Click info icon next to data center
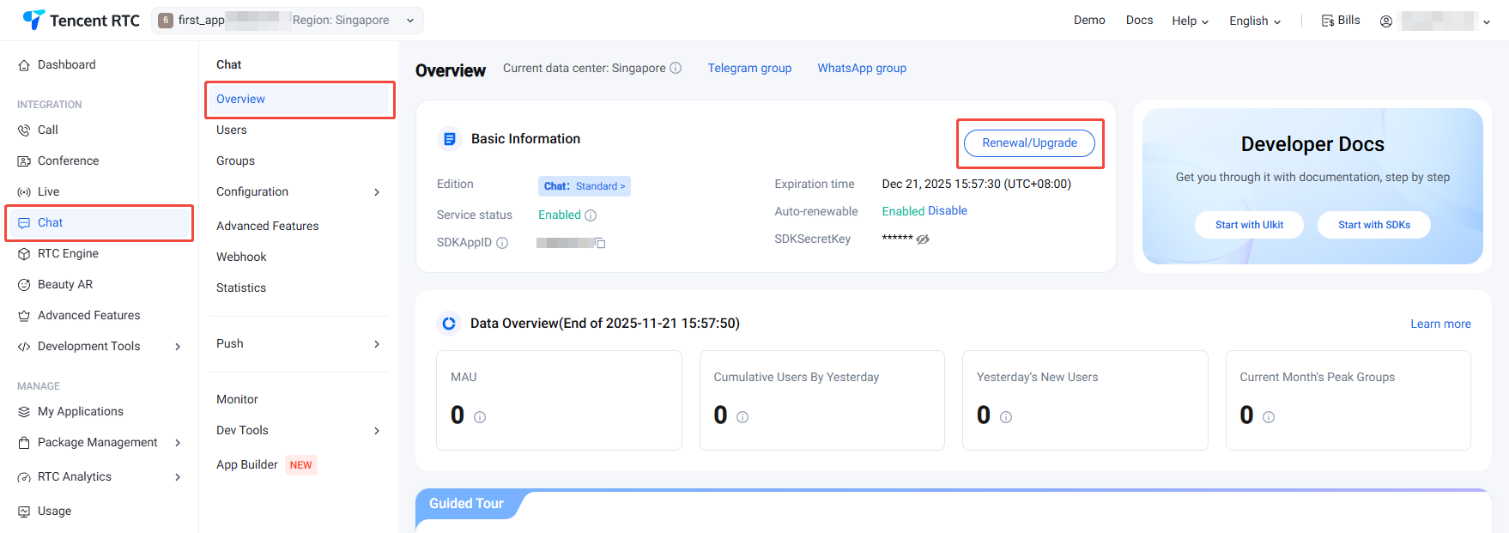The width and height of the screenshot is (1509, 533). tap(676, 68)
